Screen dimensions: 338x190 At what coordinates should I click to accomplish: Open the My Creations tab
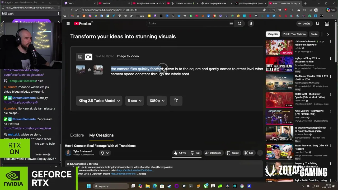(101, 135)
